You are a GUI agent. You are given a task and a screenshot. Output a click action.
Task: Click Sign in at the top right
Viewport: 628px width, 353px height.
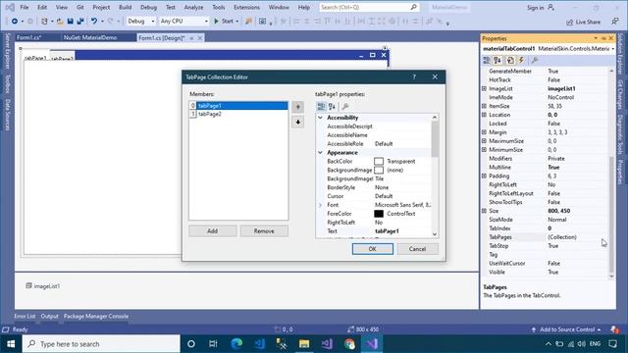pos(535,8)
